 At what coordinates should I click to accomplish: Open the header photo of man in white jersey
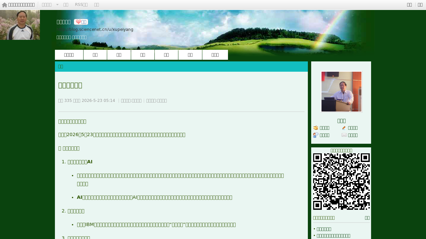[20, 25]
